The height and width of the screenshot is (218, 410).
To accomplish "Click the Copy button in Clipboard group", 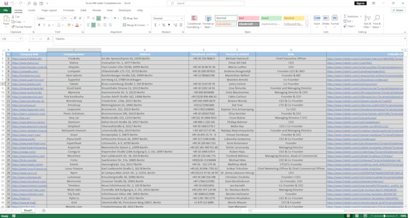I will click(x=16, y=22).
